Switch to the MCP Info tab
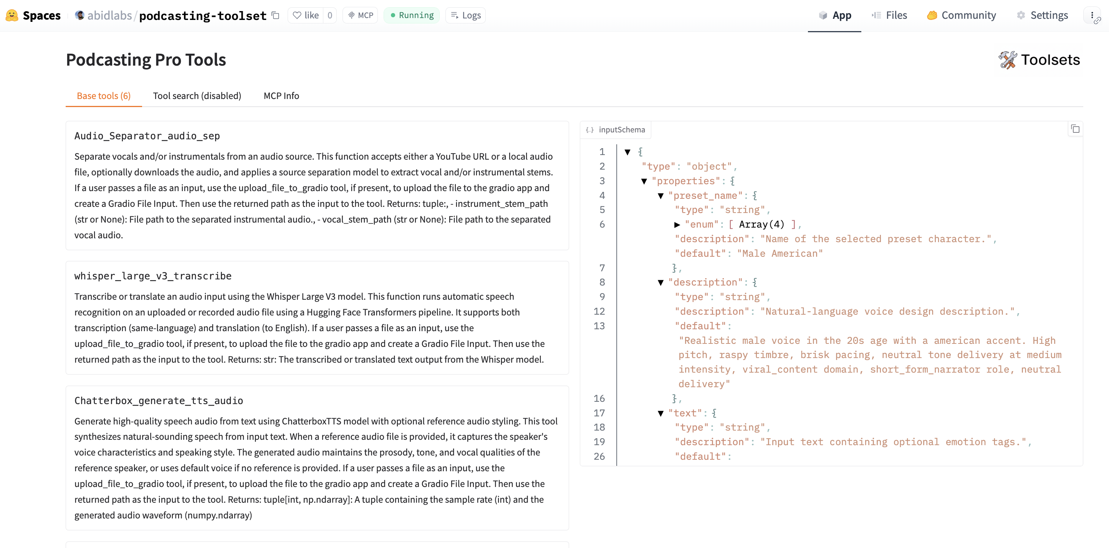Viewport: 1109px width, 548px height. [281, 96]
